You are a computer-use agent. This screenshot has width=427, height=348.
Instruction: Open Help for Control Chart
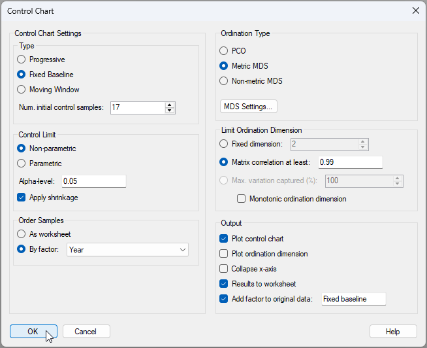tap(392, 332)
